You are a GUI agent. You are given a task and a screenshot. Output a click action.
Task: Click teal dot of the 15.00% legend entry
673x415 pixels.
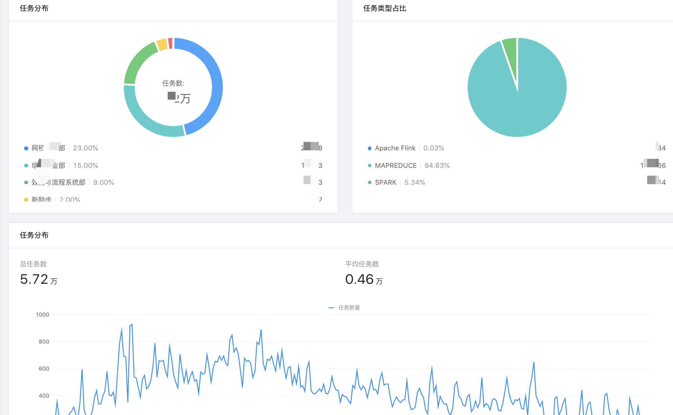26,166
